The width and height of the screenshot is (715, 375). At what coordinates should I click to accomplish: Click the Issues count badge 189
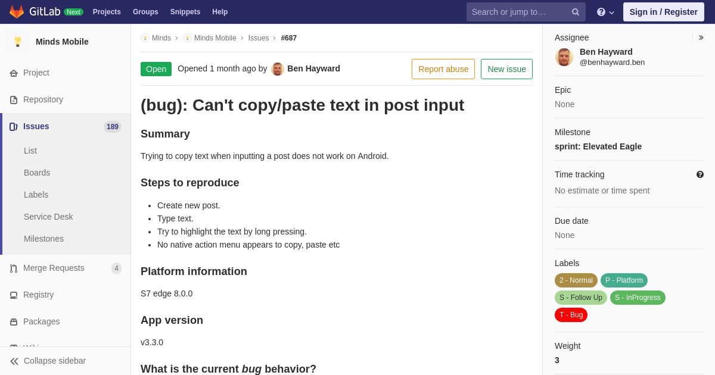(113, 127)
